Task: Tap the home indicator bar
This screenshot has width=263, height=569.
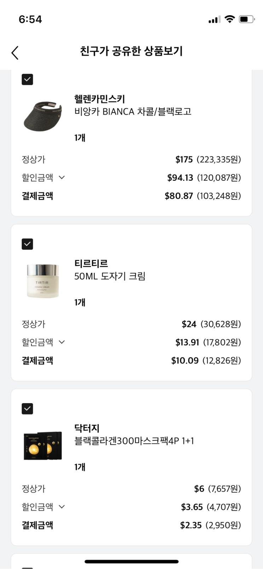Action: (x=131, y=561)
